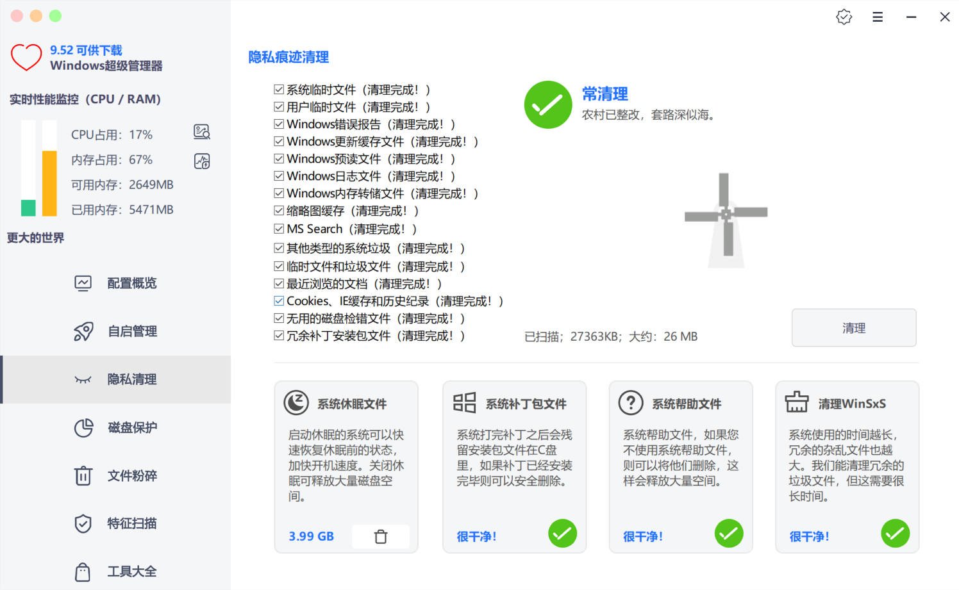
Task: Click the 3.99 GB hibernation size label
Action: 311,536
